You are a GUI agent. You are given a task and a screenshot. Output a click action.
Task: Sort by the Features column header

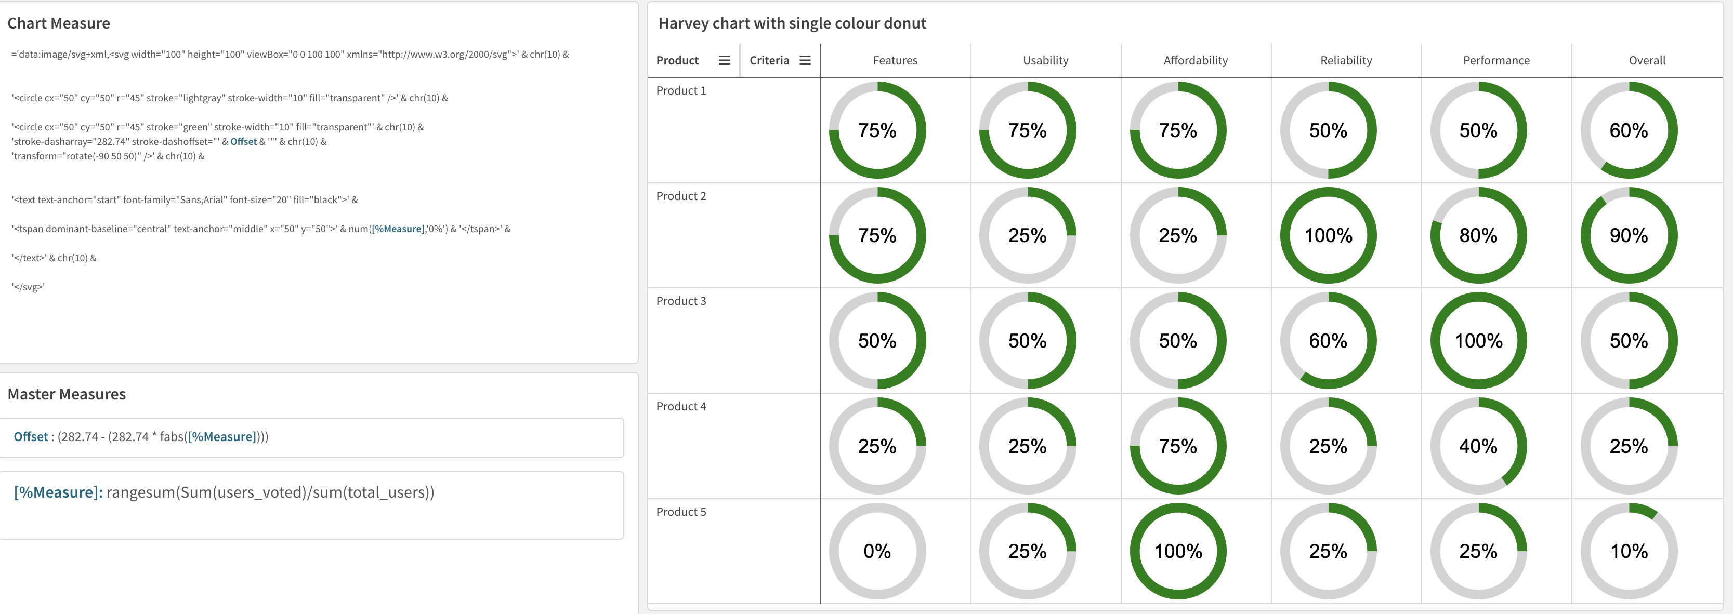tap(896, 60)
